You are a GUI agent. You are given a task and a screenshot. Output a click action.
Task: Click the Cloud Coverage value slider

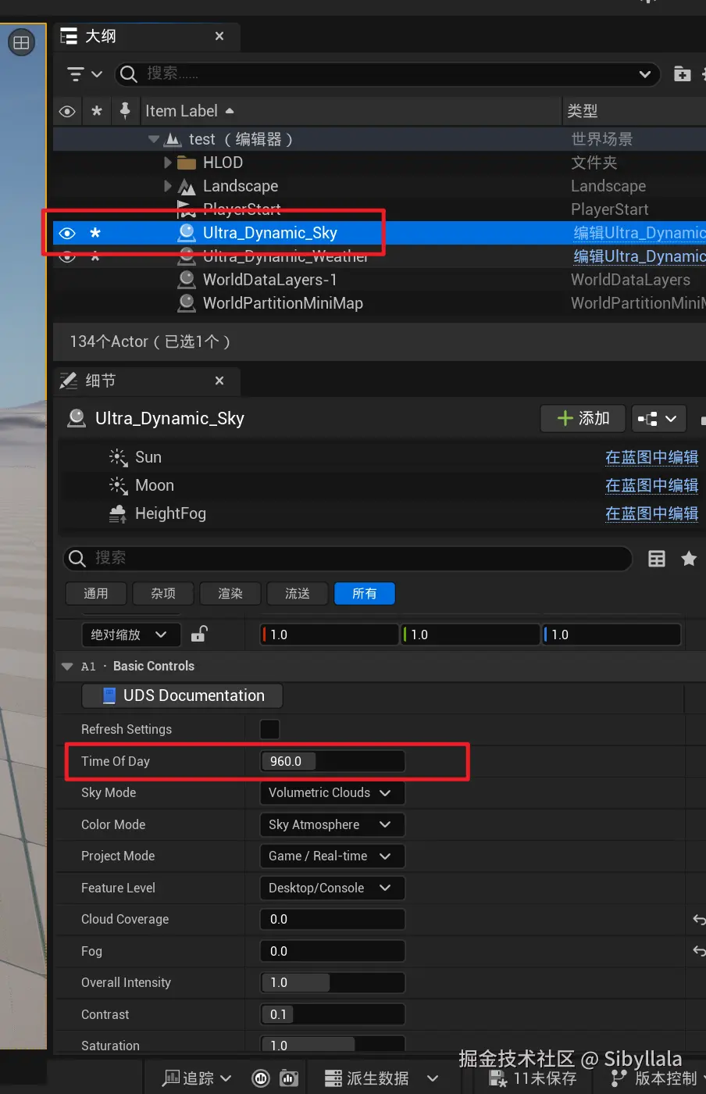coord(333,919)
